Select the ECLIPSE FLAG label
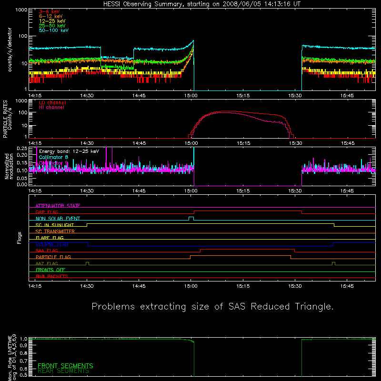The width and height of the screenshot is (381, 381). point(52,244)
